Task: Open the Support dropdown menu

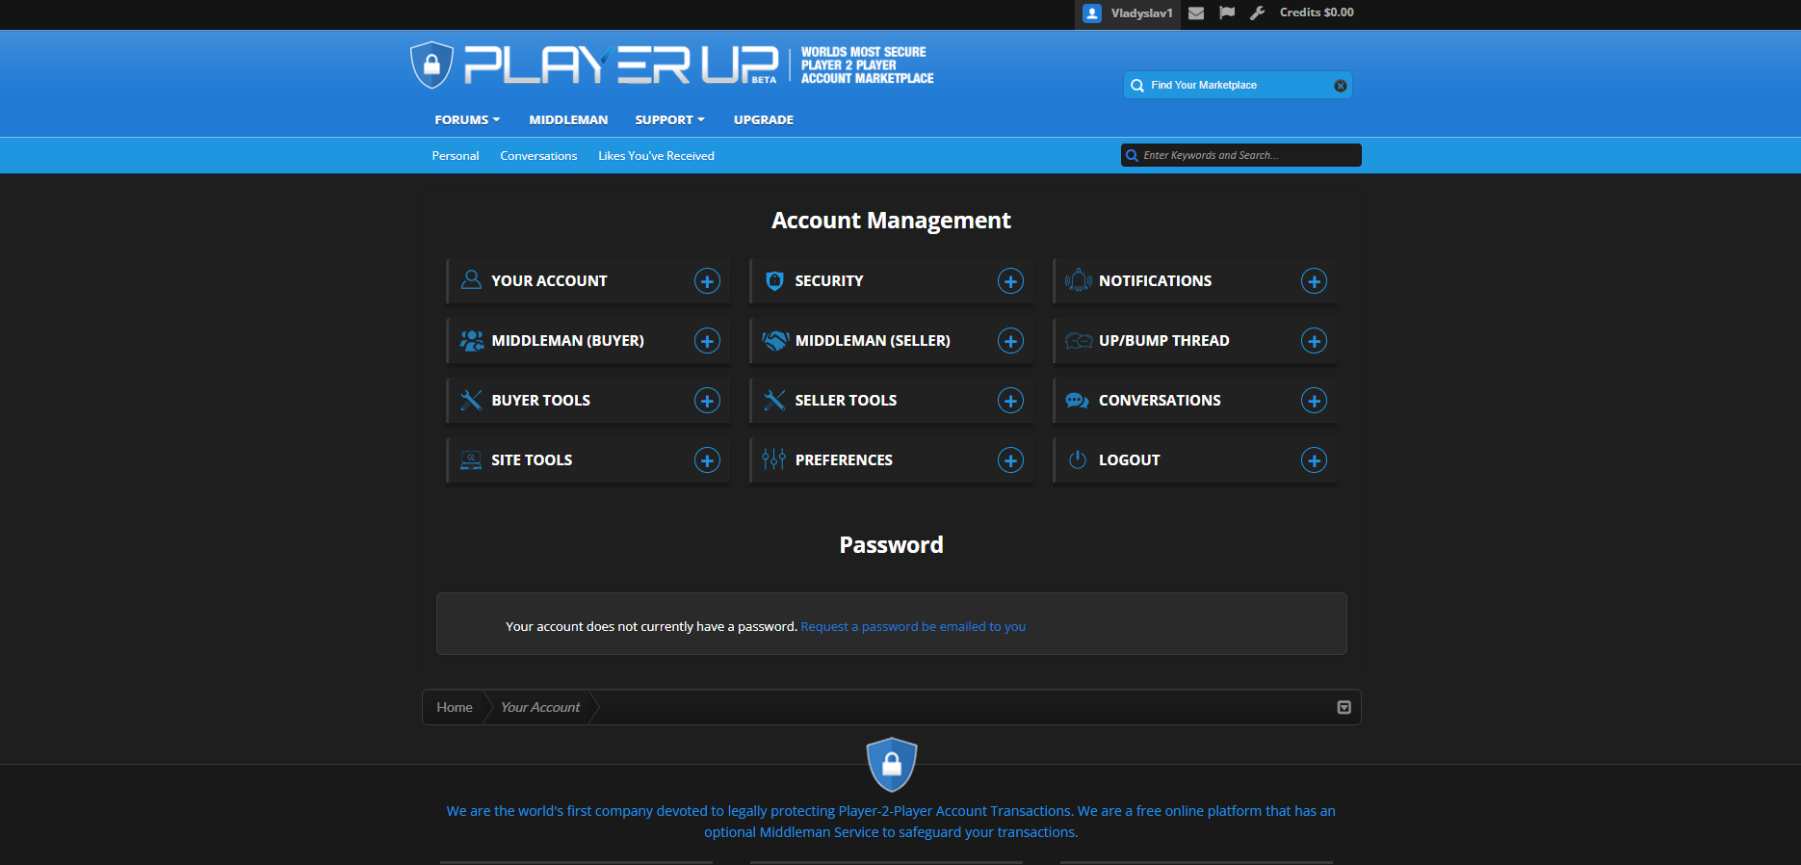Action: click(669, 119)
